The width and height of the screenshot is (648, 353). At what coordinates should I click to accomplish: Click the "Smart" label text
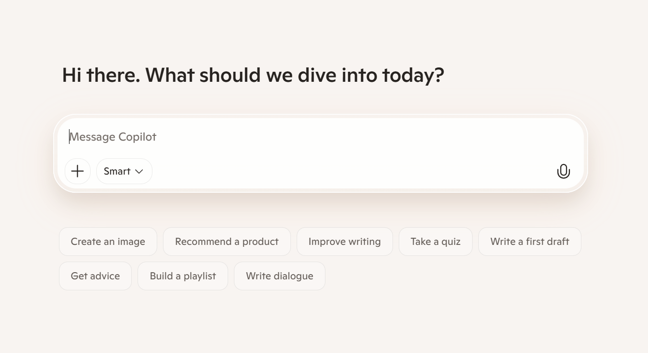tap(117, 171)
